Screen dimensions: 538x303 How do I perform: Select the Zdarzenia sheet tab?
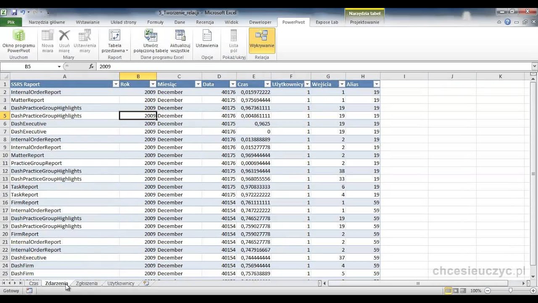click(56, 283)
